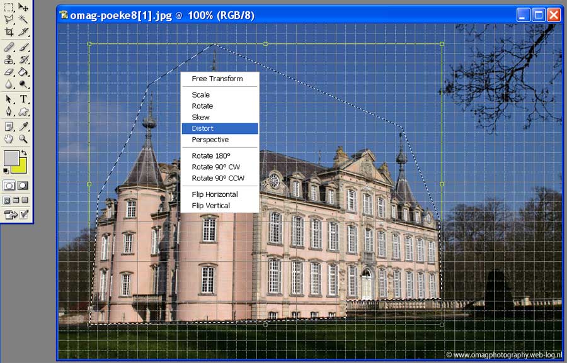Select the Pen tool

[x=9, y=112]
